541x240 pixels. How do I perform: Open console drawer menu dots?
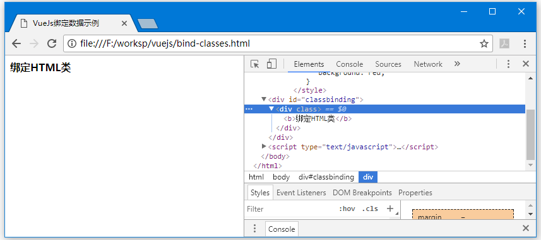click(x=254, y=229)
